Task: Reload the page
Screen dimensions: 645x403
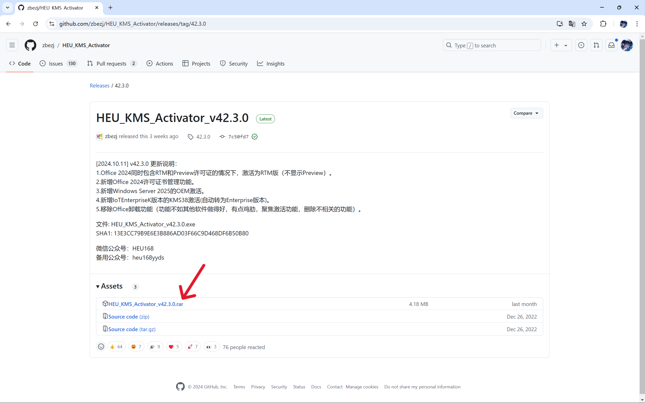Action: tap(36, 24)
